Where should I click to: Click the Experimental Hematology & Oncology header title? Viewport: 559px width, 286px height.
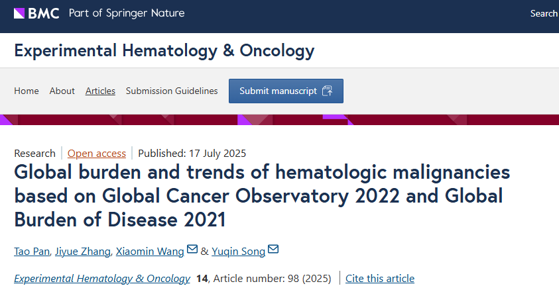pos(164,50)
